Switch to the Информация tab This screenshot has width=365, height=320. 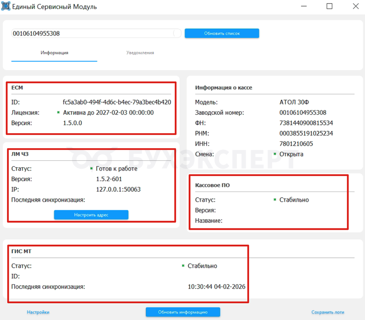(x=54, y=53)
